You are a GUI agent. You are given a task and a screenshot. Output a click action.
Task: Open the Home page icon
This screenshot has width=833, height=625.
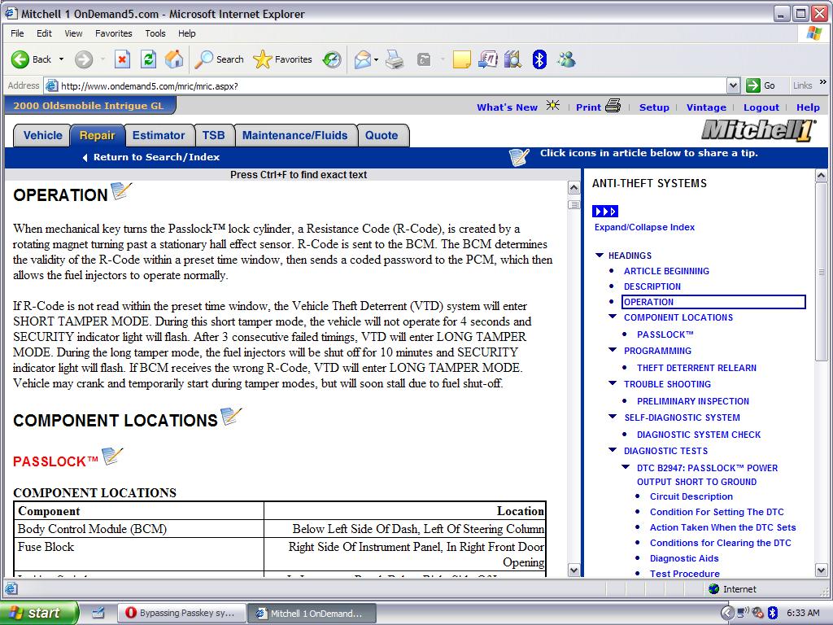pyautogui.click(x=174, y=59)
